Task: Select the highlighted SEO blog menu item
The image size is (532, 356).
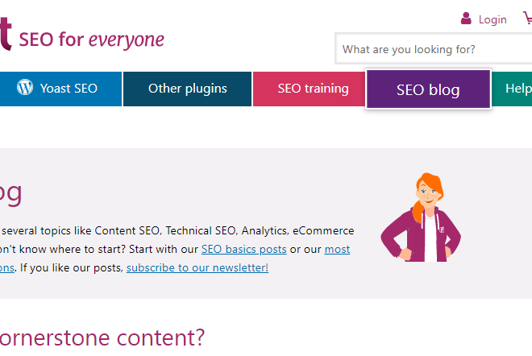Action: click(x=428, y=89)
